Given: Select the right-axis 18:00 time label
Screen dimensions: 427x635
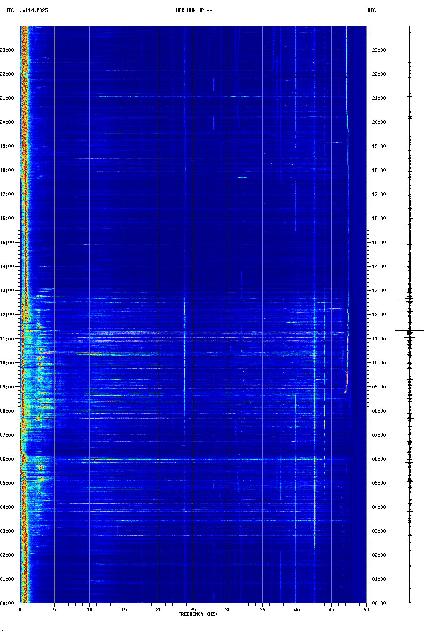Looking at the screenshot, I should 379,170.
